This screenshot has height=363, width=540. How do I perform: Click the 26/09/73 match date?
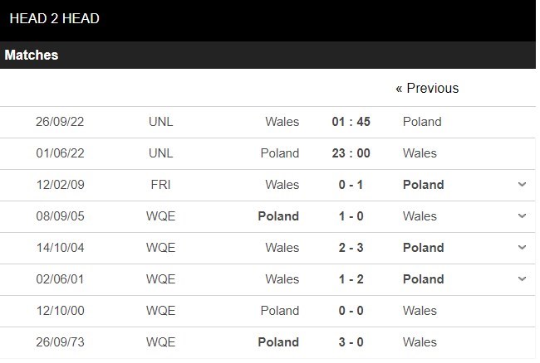[x=60, y=342]
